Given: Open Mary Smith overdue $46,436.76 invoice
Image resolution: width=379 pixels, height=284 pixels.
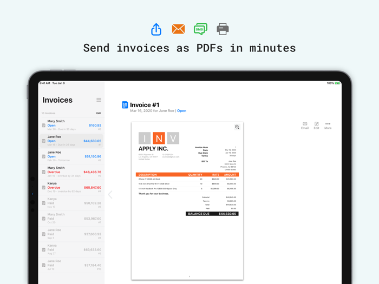Looking at the screenshot, I should click(71, 172).
